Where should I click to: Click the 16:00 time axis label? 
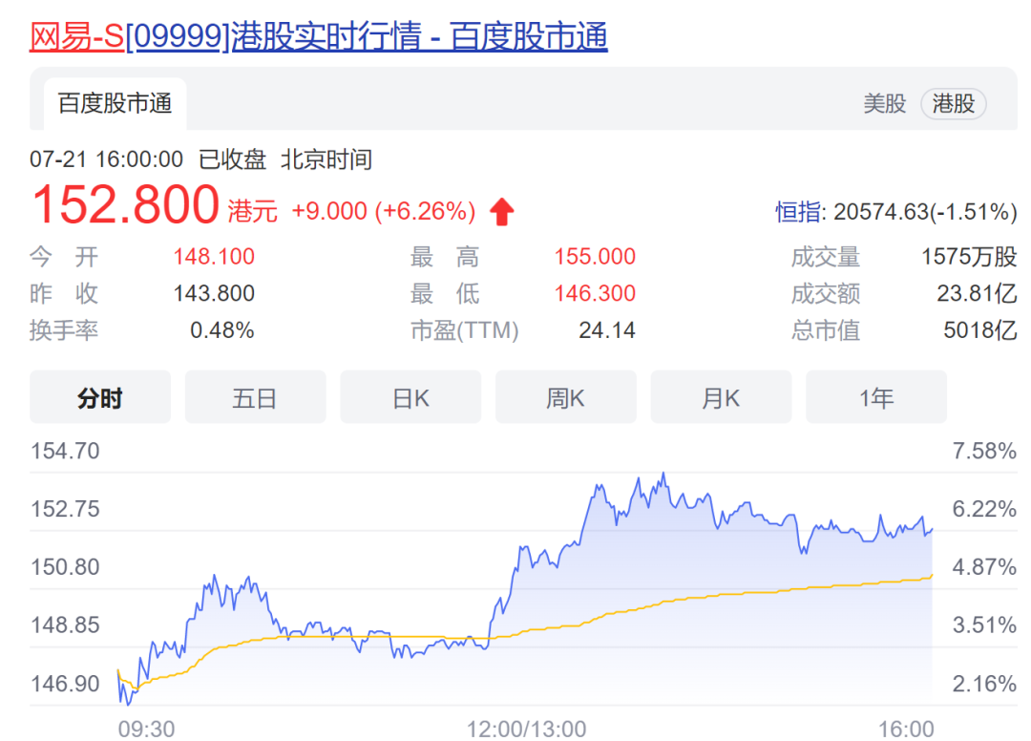906,730
